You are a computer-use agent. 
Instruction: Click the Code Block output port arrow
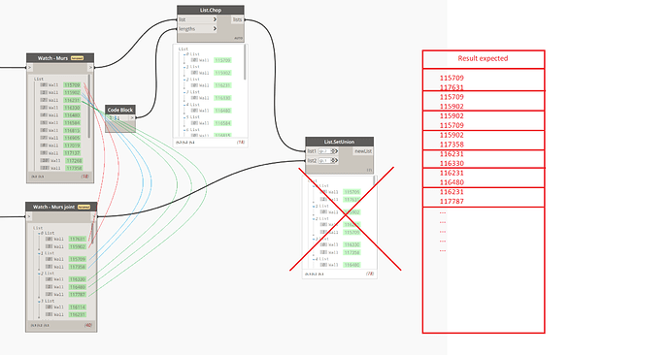(132, 117)
